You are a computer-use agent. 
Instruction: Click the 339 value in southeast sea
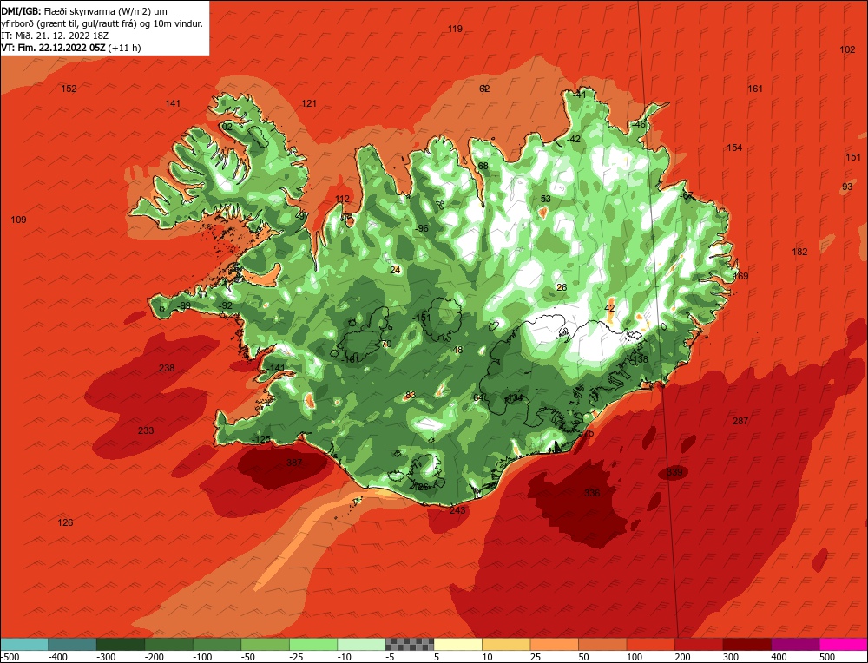(674, 472)
